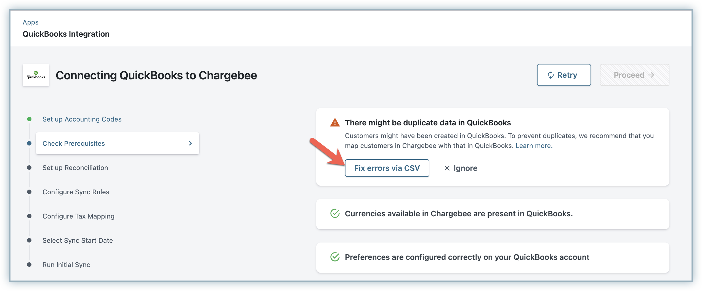Image resolution: width=702 pixels, height=291 pixels.
Task: Click the green checkmark beside Currencies message
Action: 335,214
